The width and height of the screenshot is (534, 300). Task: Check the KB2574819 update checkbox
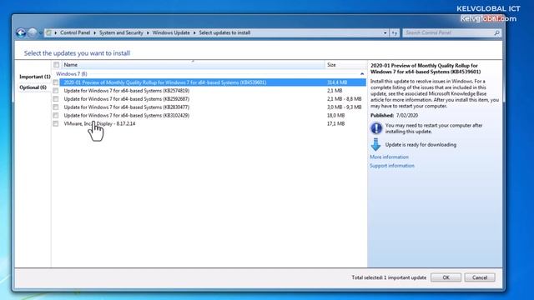pyautogui.click(x=56, y=91)
